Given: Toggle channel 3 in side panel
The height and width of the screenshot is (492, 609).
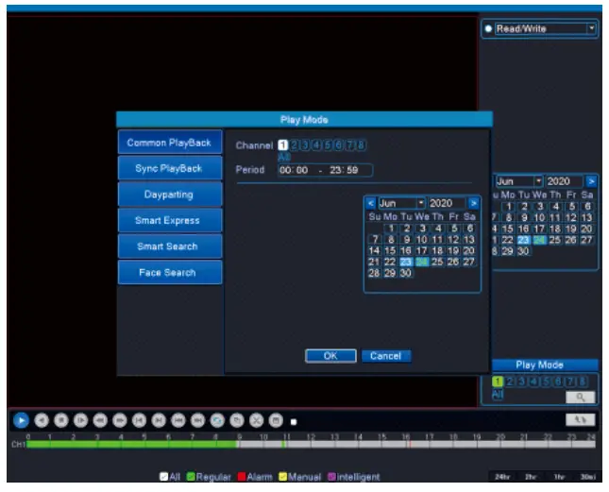Looking at the screenshot, I should tap(521, 382).
